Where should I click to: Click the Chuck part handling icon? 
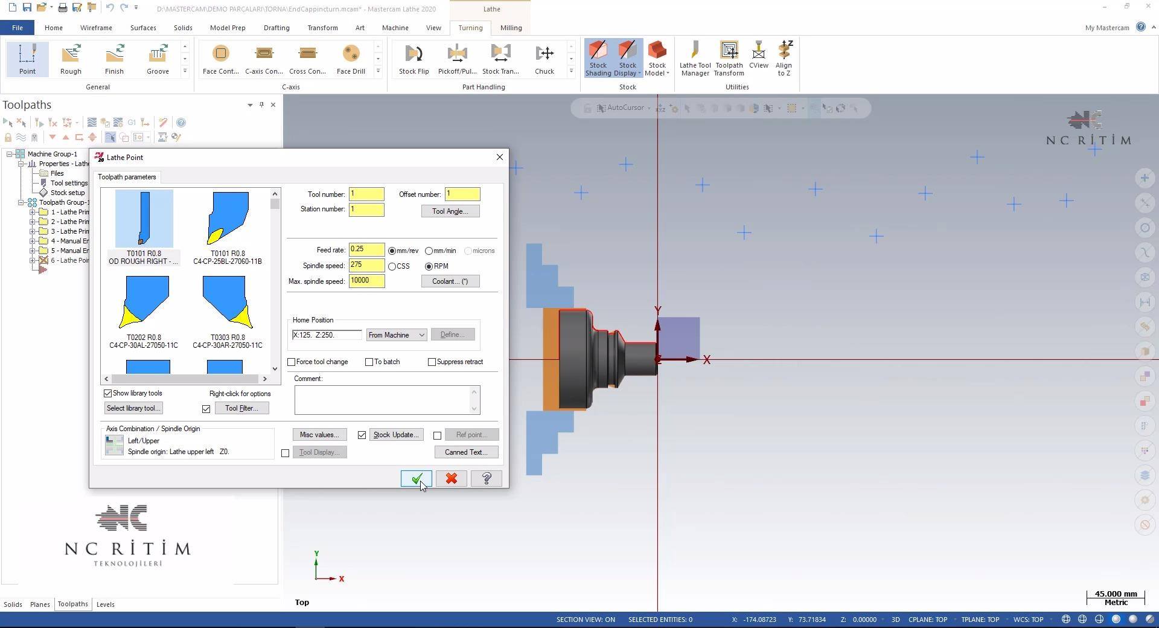(544, 59)
